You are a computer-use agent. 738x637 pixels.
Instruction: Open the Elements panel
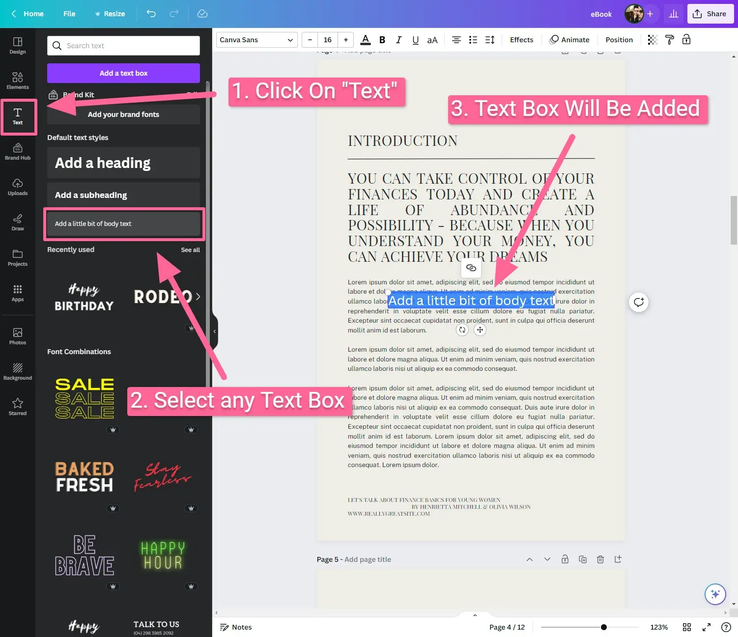(18, 81)
